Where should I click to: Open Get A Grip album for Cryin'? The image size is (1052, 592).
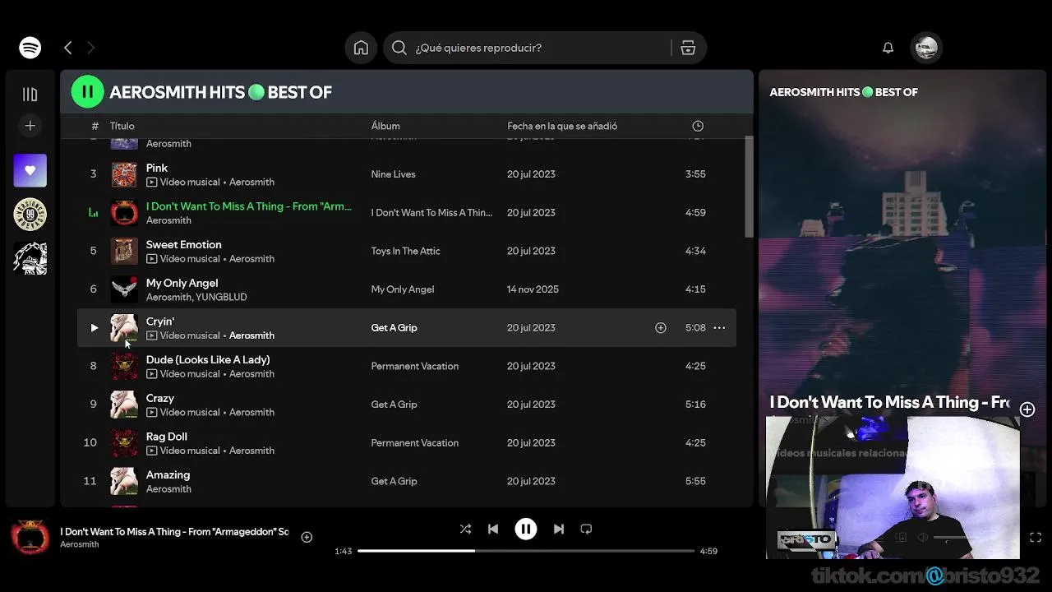click(394, 327)
